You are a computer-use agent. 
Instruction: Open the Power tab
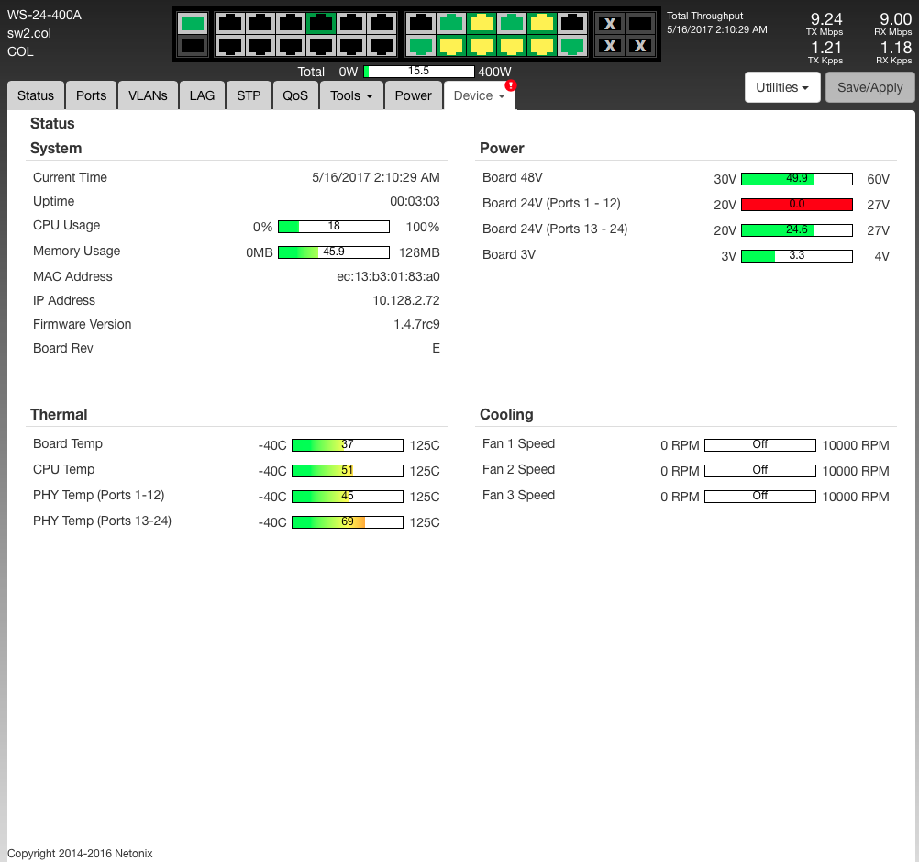(413, 95)
